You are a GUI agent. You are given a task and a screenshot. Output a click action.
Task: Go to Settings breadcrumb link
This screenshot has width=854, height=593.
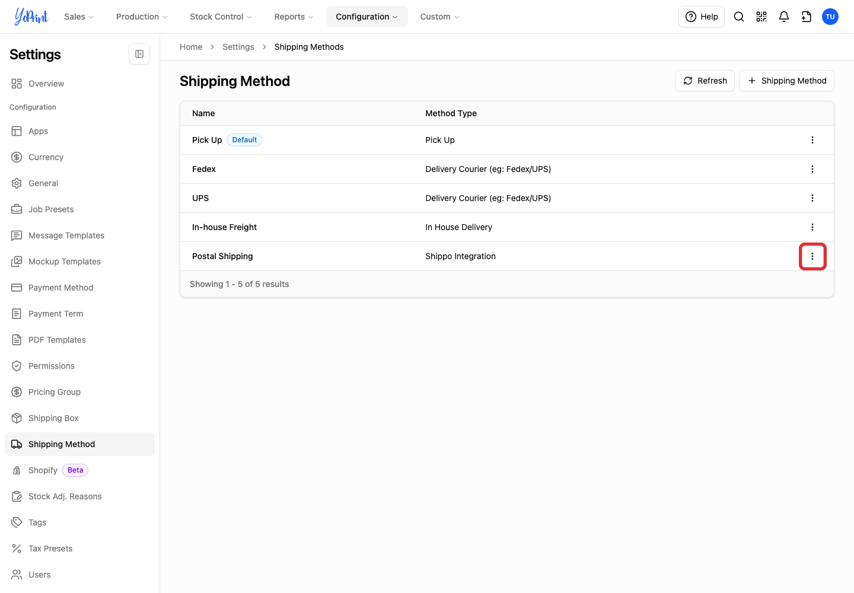pyautogui.click(x=238, y=47)
